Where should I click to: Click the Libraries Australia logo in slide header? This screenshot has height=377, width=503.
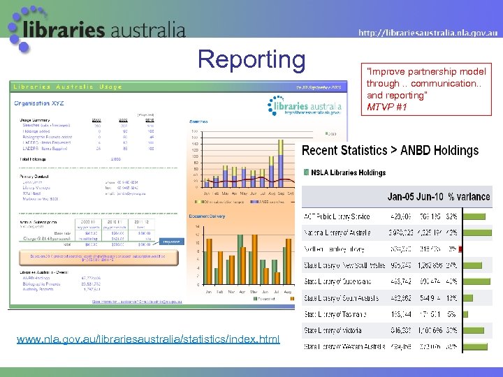tap(96, 29)
